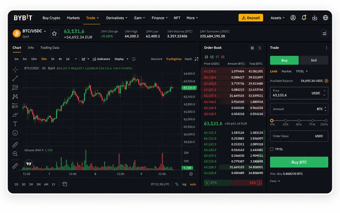Image resolution: width=340 pixels, height=213 pixels.
Task: Select the Text annotation tool
Action: point(15,124)
